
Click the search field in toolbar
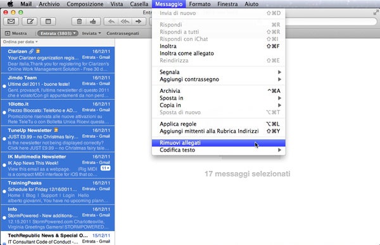pos(331,21)
